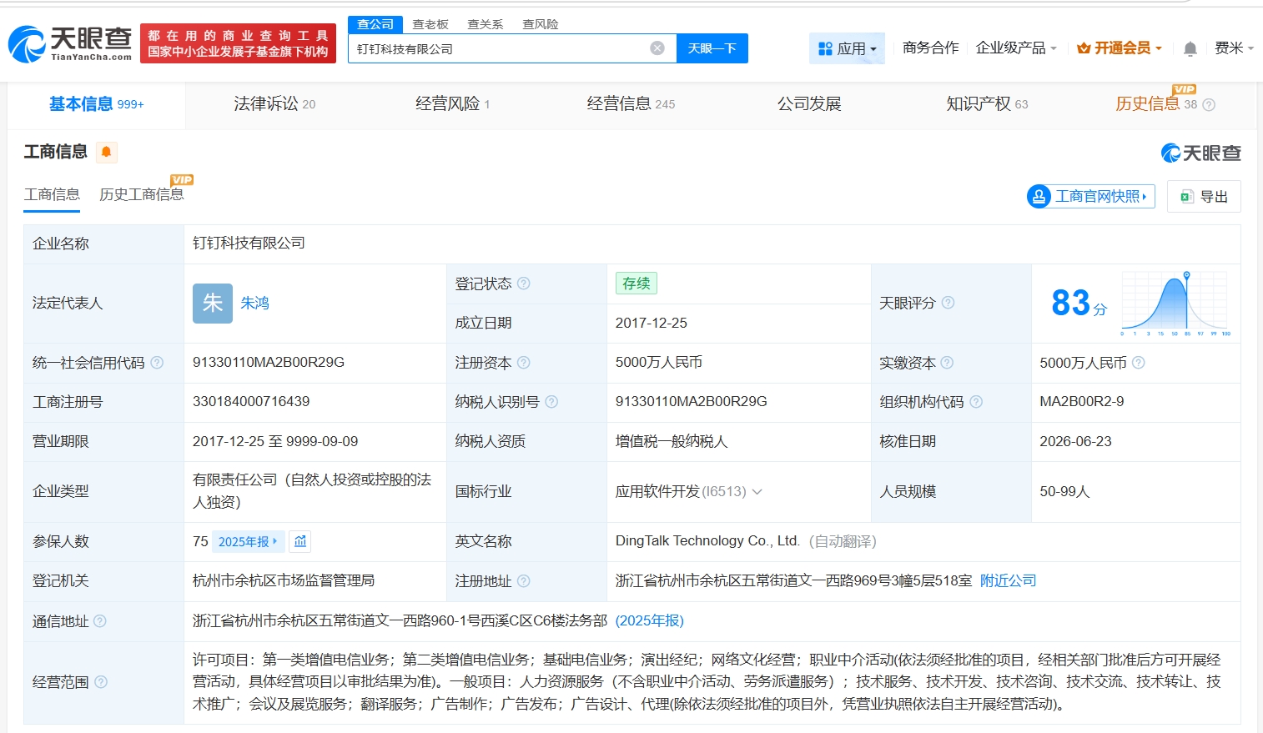This screenshot has width=1263, height=733.
Task: Click the 商务合作 link
Action: [x=930, y=48]
